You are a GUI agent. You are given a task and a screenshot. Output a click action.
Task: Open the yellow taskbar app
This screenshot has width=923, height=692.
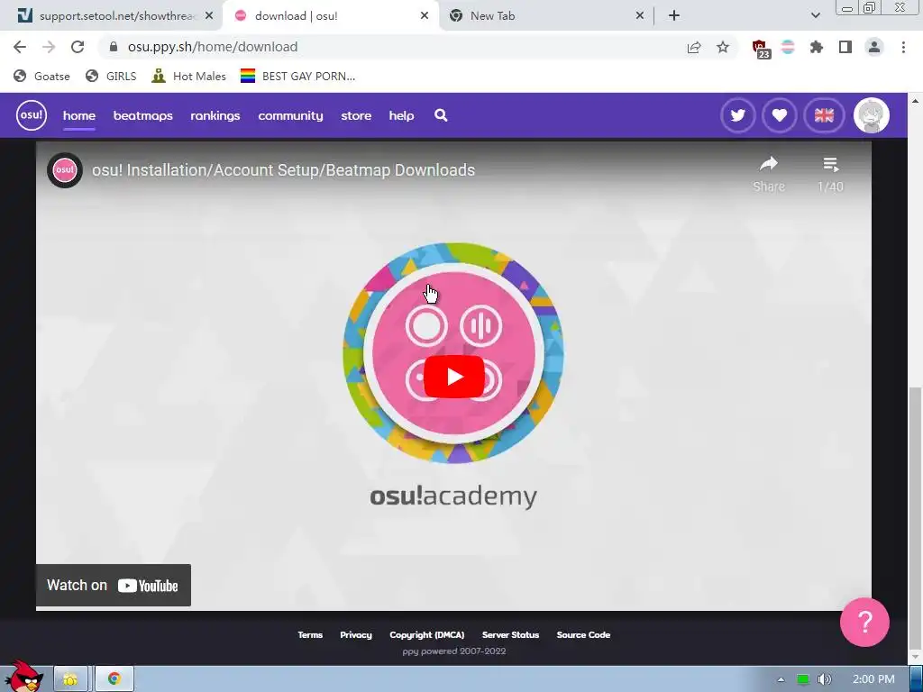70,679
